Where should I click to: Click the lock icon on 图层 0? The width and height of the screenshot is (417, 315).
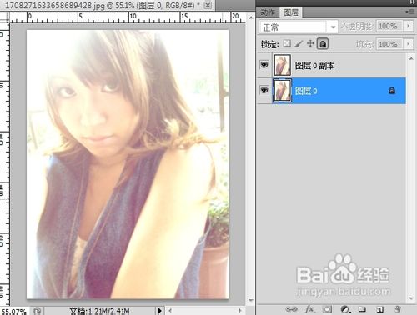(392, 91)
